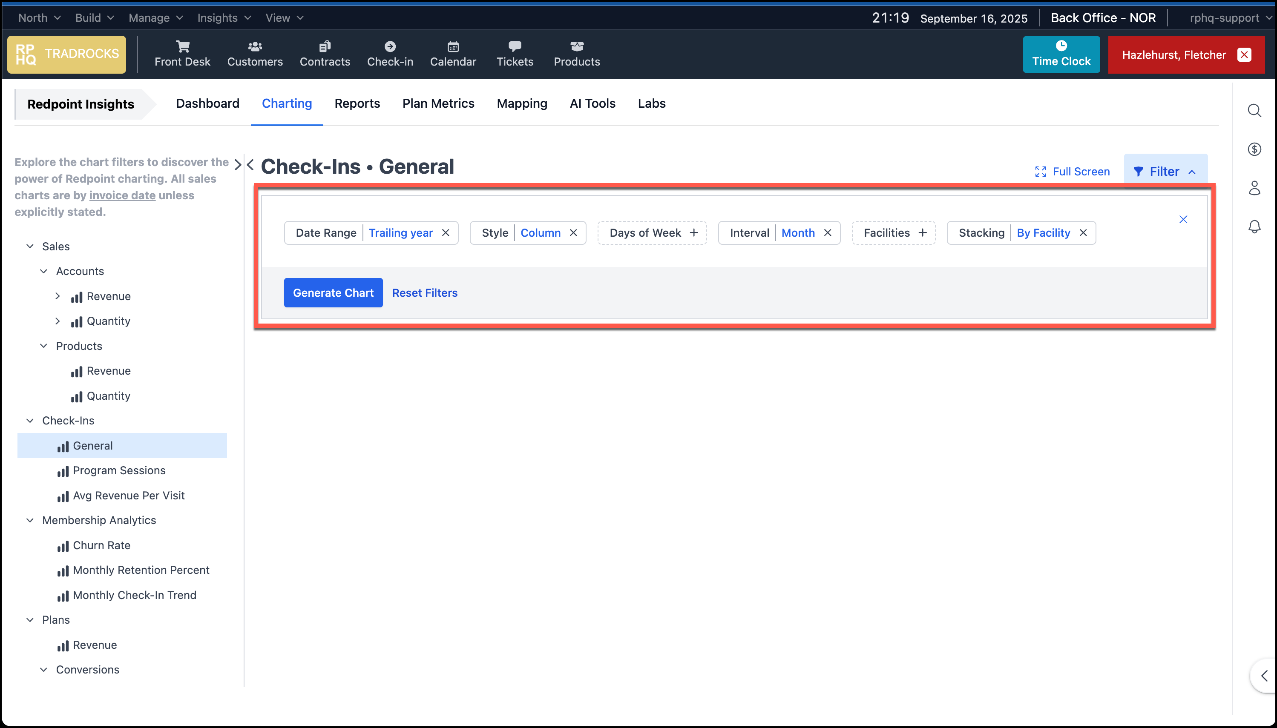Click the dollar sign sidebar icon
1277x728 pixels.
pos(1254,149)
